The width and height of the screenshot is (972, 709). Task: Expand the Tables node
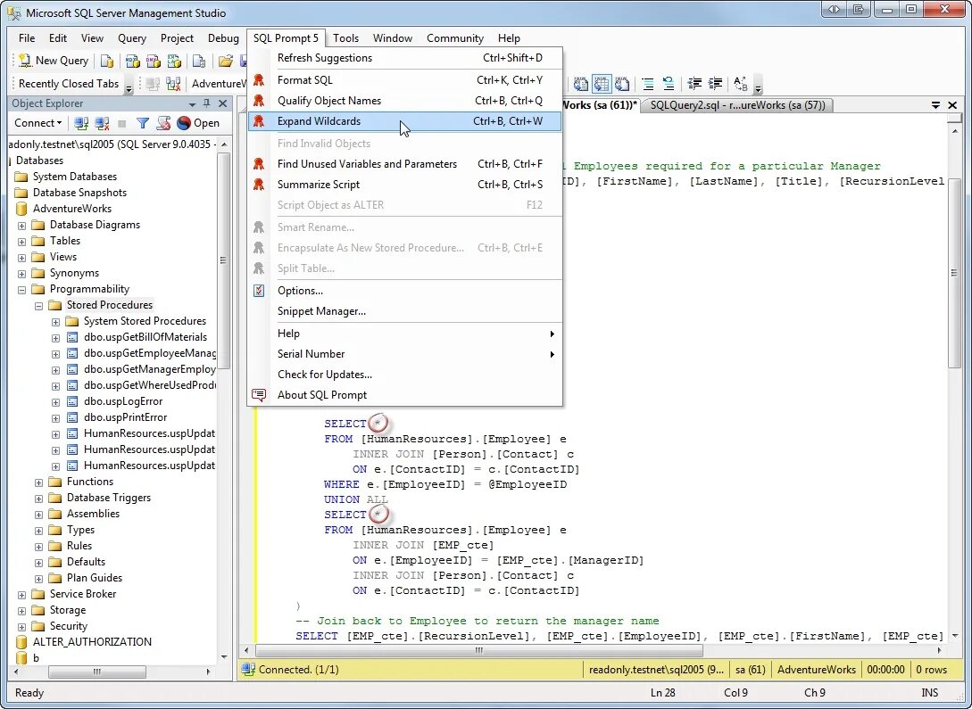21,242
